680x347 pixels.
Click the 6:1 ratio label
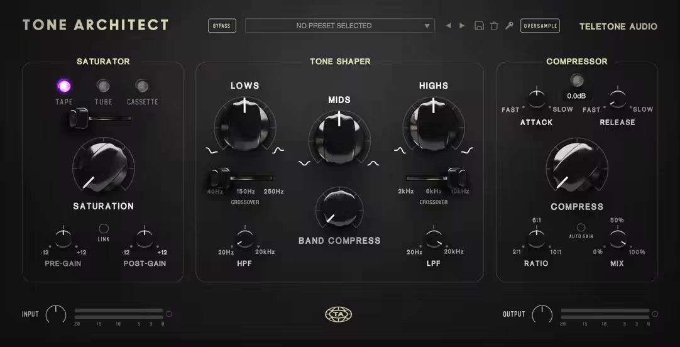coord(537,220)
